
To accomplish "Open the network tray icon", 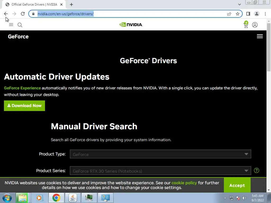I will click(231, 198).
